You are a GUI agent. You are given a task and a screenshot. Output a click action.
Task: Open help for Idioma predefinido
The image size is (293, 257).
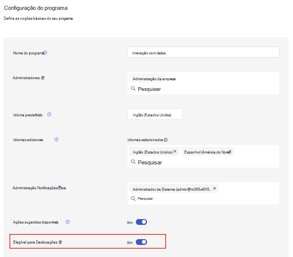click(49, 114)
